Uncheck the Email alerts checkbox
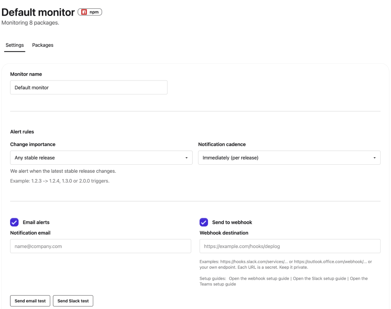Screen dimensions: 391x309 click(x=14, y=222)
